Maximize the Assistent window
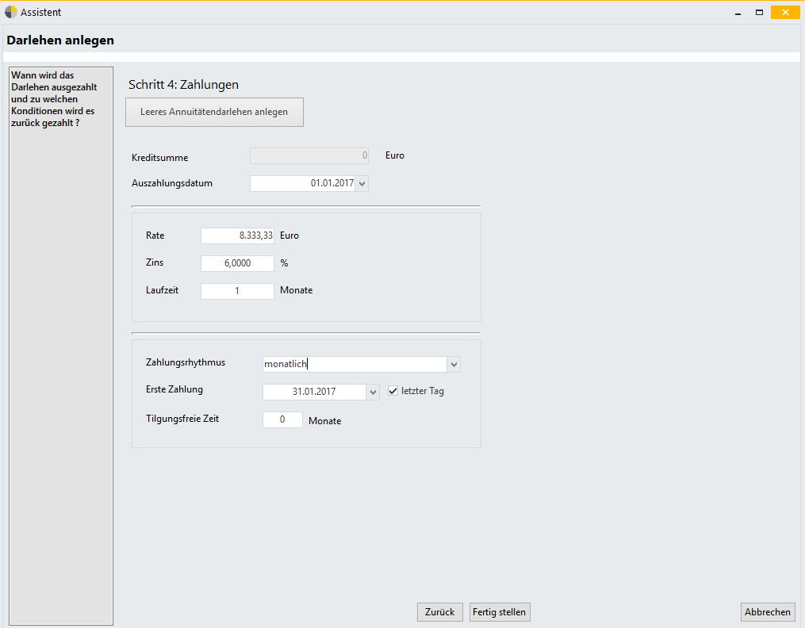The height and width of the screenshot is (628, 805). (759, 12)
